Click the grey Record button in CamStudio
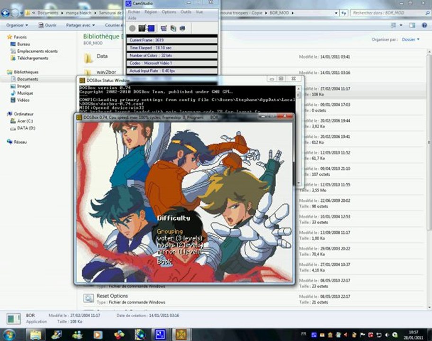 click(132, 28)
